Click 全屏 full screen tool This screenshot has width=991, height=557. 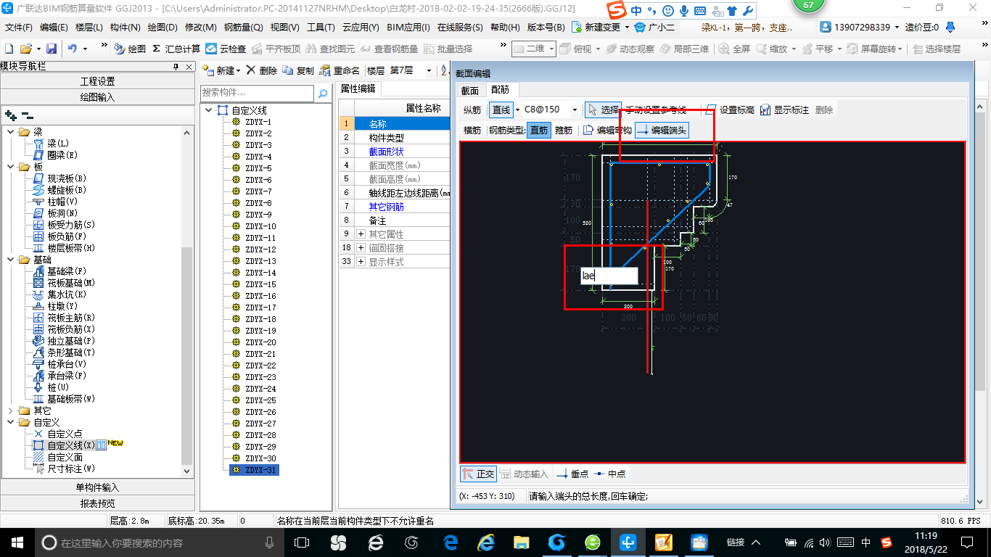[735, 49]
